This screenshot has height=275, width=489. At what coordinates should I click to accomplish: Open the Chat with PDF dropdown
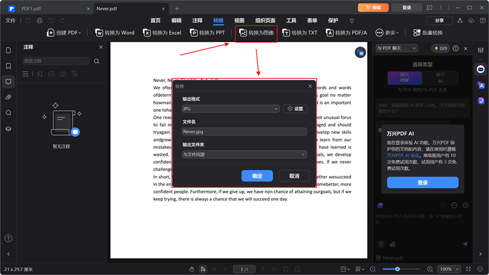pos(397,48)
